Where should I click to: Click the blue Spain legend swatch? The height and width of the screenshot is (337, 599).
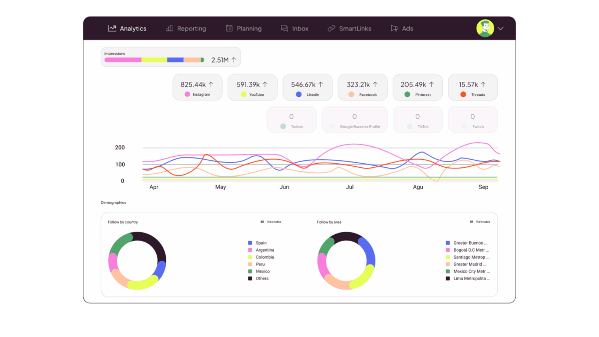pyautogui.click(x=250, y=243)
